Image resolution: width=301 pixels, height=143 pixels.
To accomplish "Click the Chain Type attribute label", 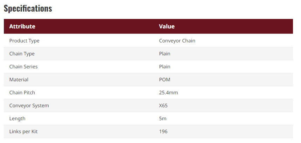I will click(x=22, y=54).
